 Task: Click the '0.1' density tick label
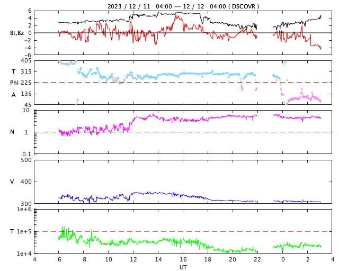pyautogui.click(x=27, y=154)
